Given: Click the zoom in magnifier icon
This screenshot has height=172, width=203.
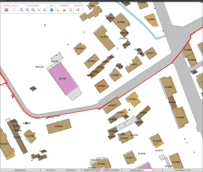Looking at the screenshot, I should click(x=27, y=10).
